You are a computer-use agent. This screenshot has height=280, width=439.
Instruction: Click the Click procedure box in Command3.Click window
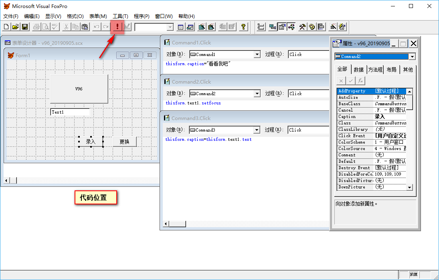pos(309,130)
